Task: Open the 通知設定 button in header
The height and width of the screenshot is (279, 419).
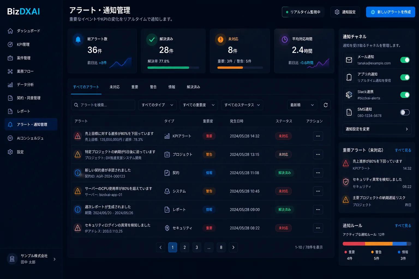Action: click(345, 12)
